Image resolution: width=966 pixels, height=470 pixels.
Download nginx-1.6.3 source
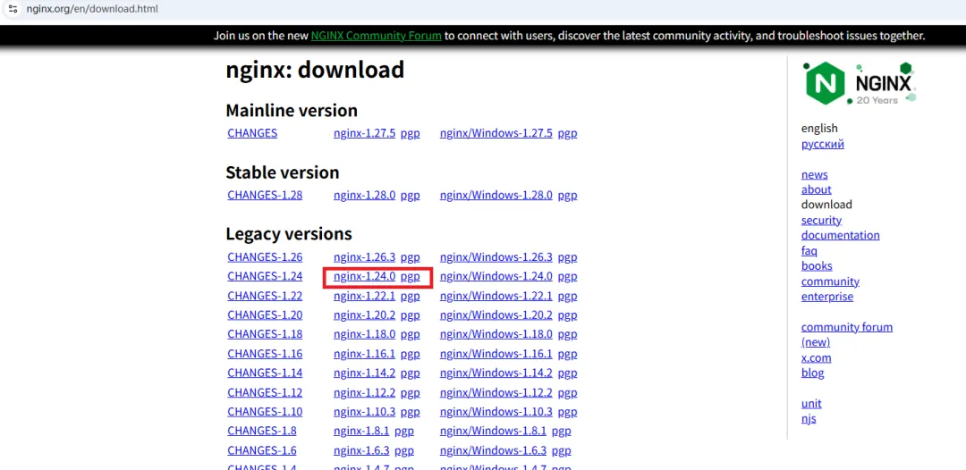click(x=361, y=450)
